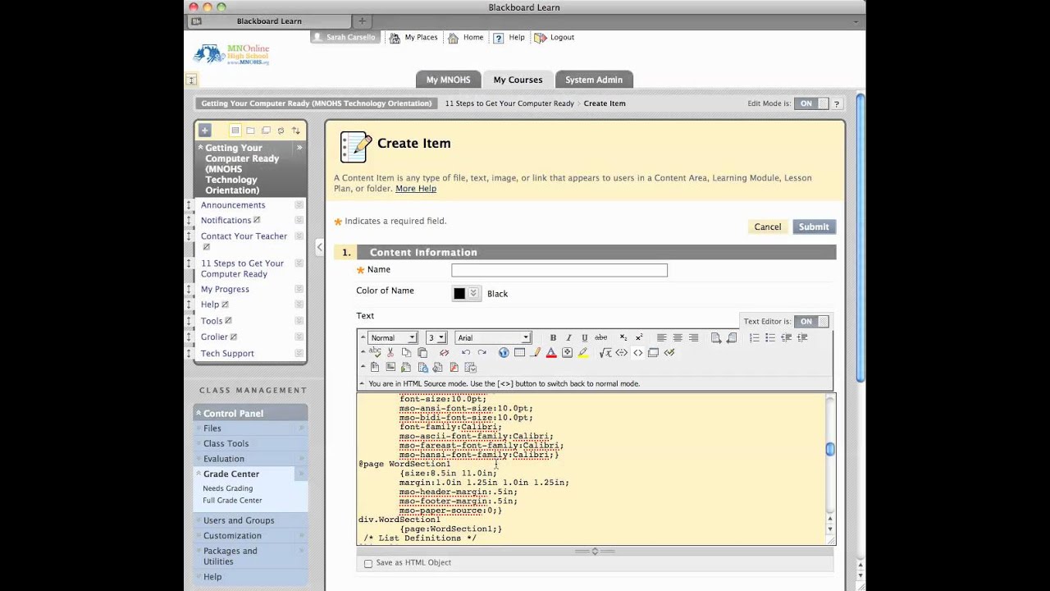1050x591 pixels.
Task: Run the spell check tool
Action: pyautogui.click(x=375, y=352)
